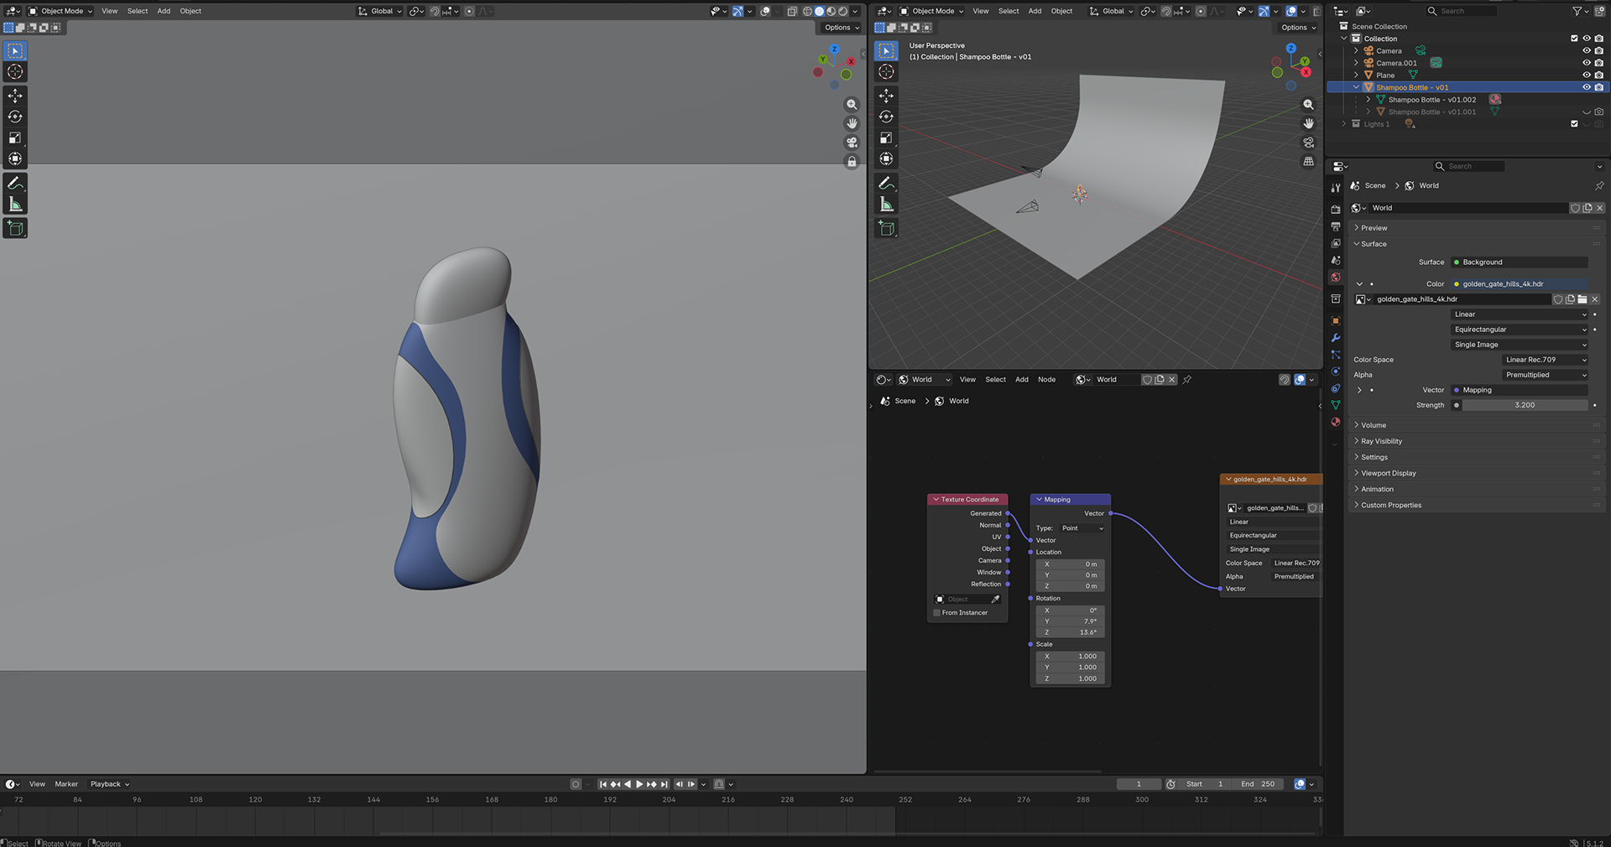Select the Rotate tool in left viewport
The height and width of the screenshot is (847, 1611).
[15, 117]
